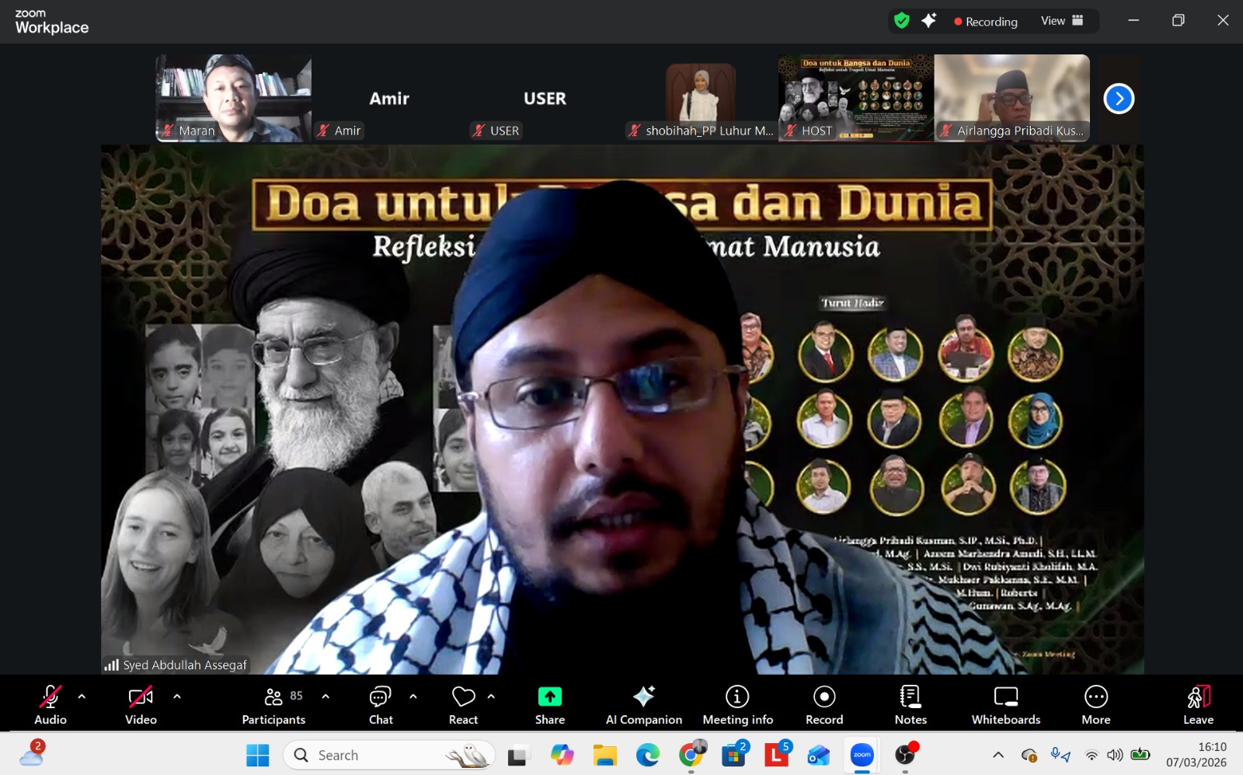1243x775 pixels.
Task: Open the Chat panel
Action: tap(381, 704)
